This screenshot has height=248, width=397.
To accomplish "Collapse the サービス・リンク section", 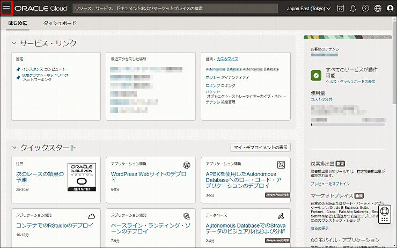I will (x=14, y=43).
